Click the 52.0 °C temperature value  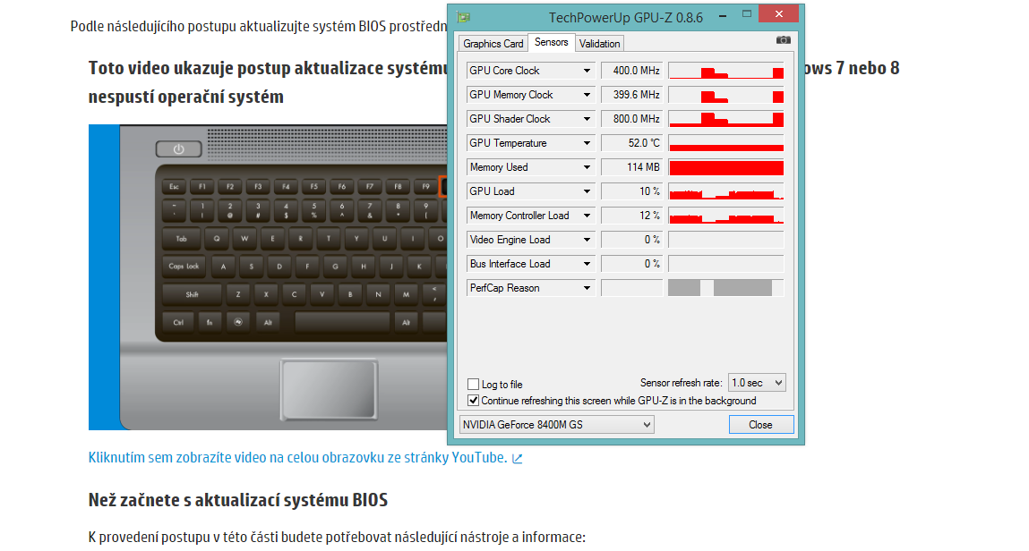(632, 143)
